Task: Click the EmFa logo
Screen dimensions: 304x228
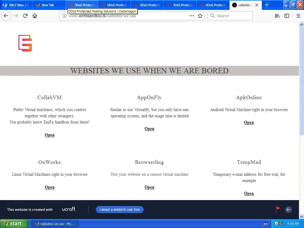Action: coord(25,43)
